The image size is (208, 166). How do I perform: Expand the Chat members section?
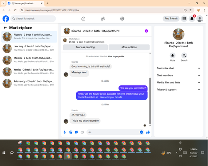(178, 76)
